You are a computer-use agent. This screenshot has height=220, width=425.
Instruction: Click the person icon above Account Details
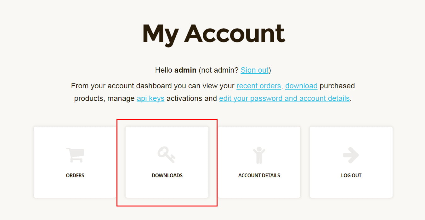tap(259, 156)
